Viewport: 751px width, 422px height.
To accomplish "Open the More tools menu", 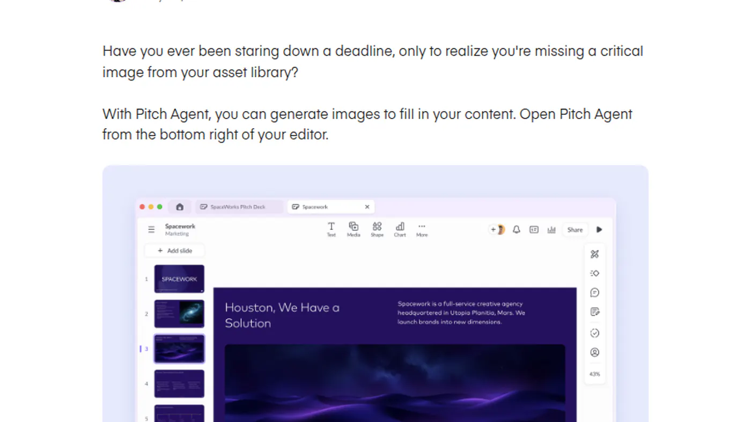I will click(422, 229).
